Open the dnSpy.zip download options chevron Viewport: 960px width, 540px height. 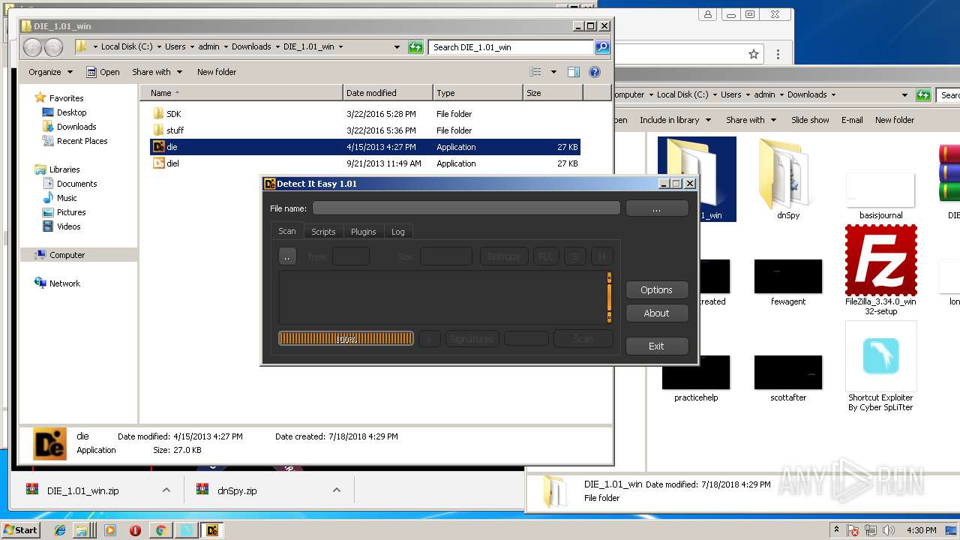tap(336, 490)
